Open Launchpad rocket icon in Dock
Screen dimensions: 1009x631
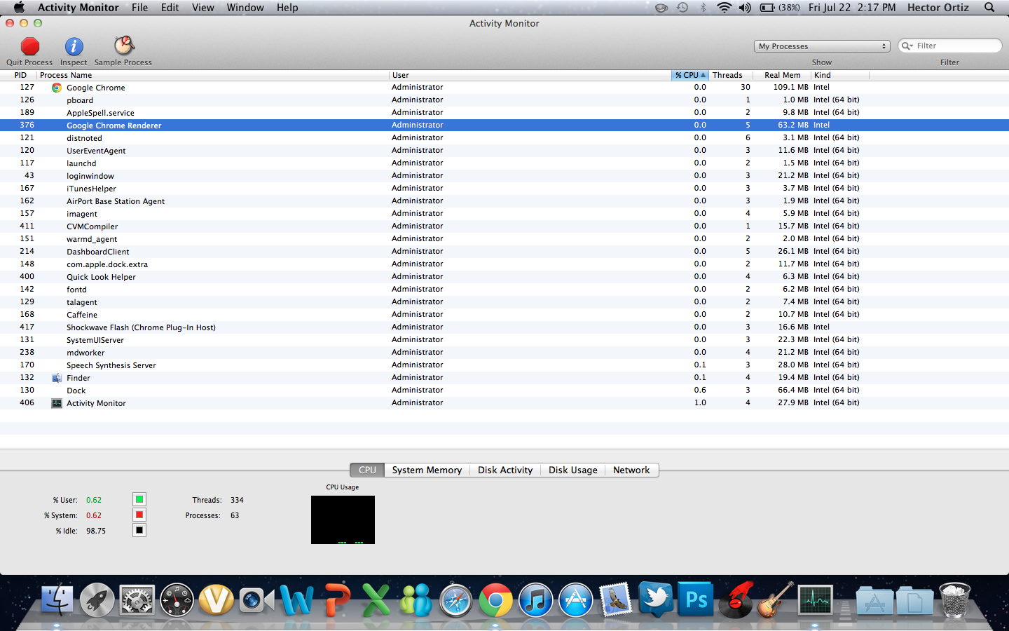tap(97, 601)
